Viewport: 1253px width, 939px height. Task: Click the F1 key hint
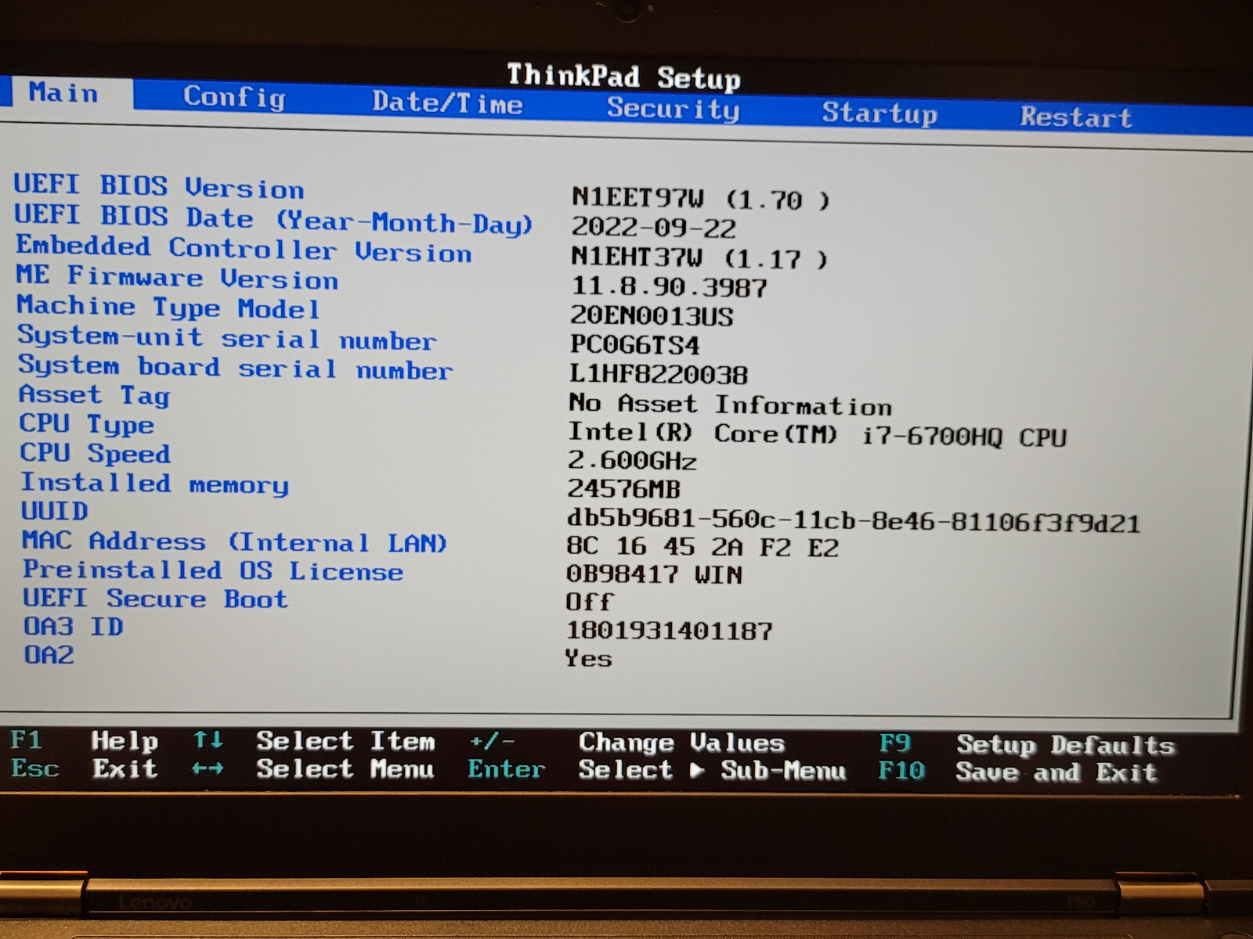pyautogui.click(x=26, y=739)
